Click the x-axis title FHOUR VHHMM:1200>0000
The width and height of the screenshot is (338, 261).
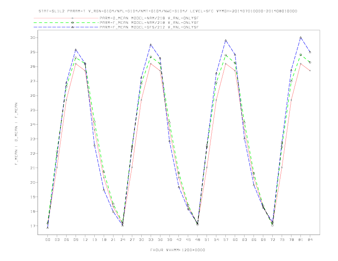(178, 250)
